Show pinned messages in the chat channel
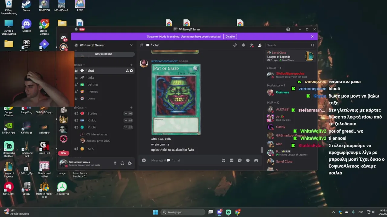The width and height of the screenshot is (387, 217). (252, 45)
